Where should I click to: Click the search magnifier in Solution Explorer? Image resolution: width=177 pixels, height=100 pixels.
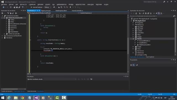pyautogui.click(x=174, y=16)
